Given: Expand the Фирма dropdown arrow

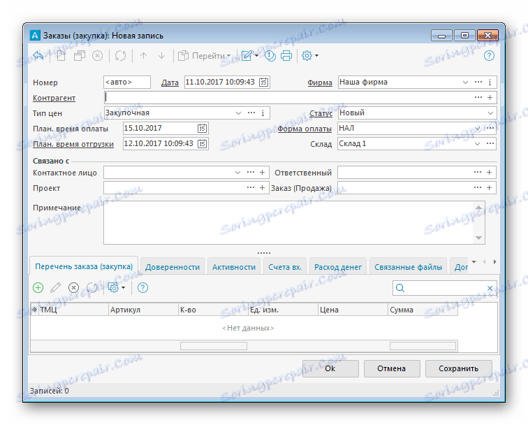Looking at the screenshot, I should pyautogui.click(x=465, y=82).
